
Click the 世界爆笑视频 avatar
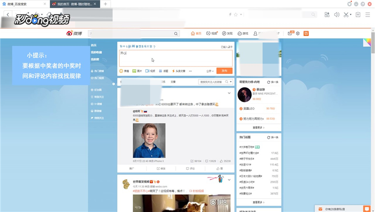126,184
